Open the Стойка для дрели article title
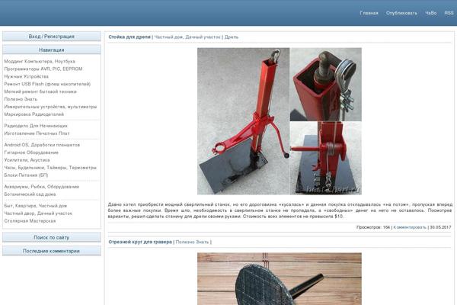457x305 pixels. (x=129, y=37)
